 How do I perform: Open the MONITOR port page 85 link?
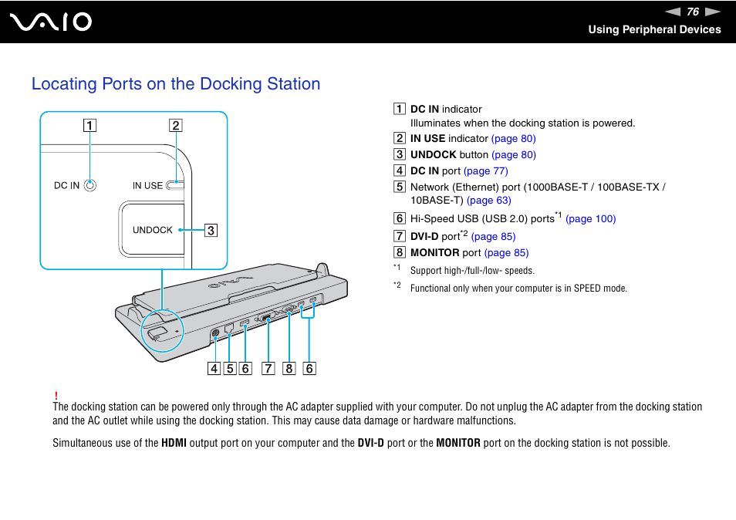[506, 252]
